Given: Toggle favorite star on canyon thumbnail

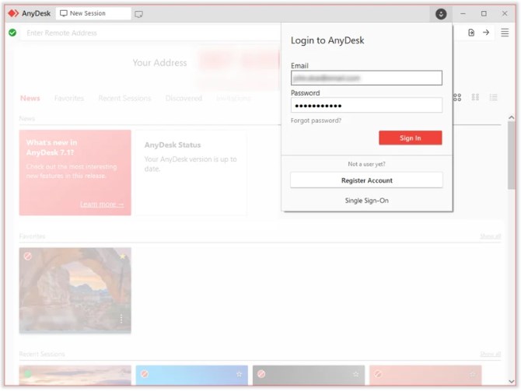Looking at the screenshot, I should pyautogui.click(x=123, y=256).
